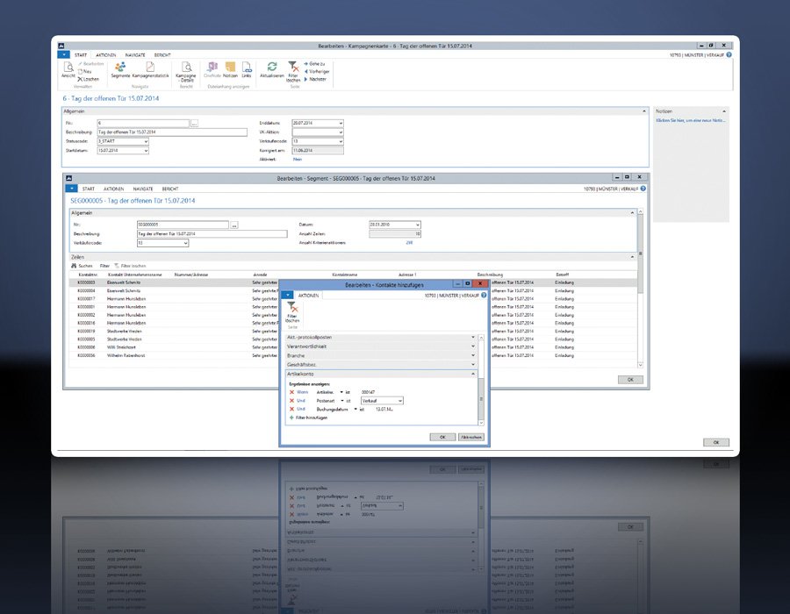
Task: Open the Statuscode dropdown showing 3_START
Action: pyautogui.click(x=146, y=141)
